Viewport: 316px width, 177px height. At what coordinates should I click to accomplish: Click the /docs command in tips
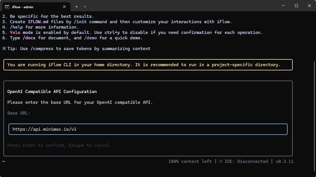pos(30,38)
